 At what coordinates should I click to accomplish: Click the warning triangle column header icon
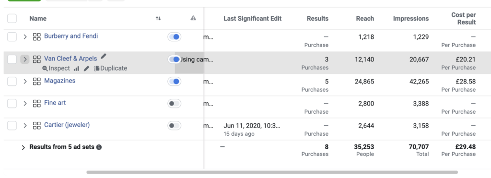(x=193, y=18)
